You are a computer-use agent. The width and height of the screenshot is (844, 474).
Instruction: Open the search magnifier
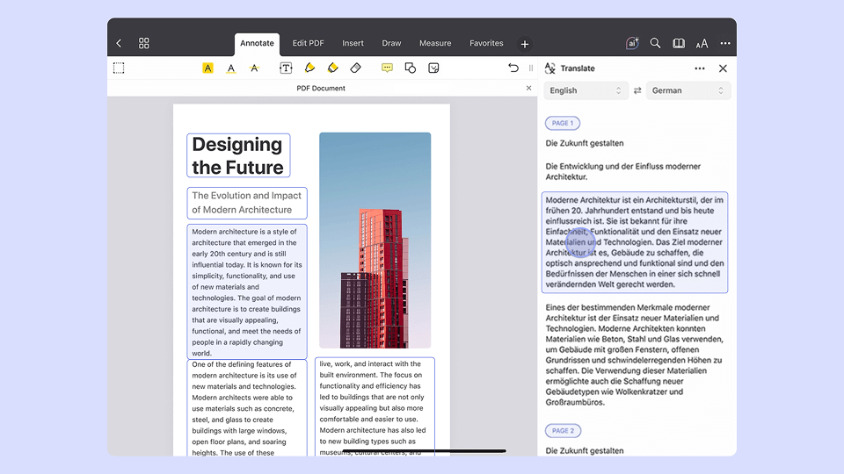point(655,43)
